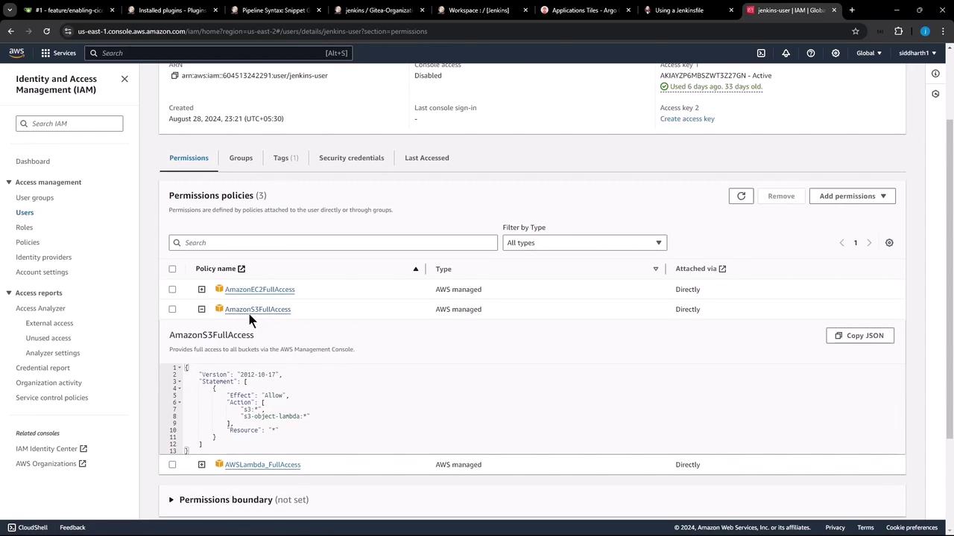This screenshot has width=954, height=536.
Task: Open external link icon beside Policy name
Action: tap(241, 269)
